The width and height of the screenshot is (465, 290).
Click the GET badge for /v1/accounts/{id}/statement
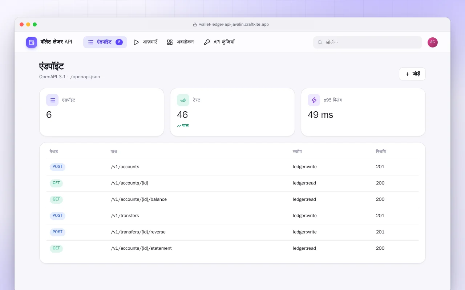56,249
